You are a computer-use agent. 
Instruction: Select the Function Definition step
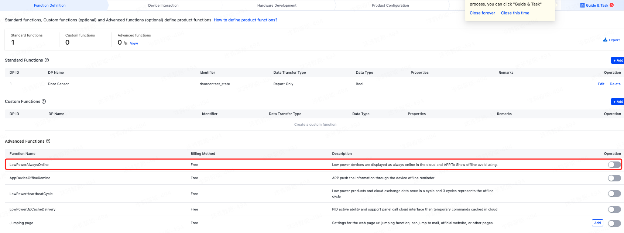click(x=50, y=6)
